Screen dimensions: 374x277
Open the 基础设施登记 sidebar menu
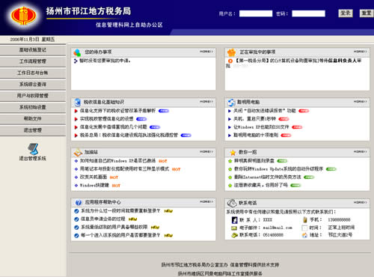click(x=33, y=50)
